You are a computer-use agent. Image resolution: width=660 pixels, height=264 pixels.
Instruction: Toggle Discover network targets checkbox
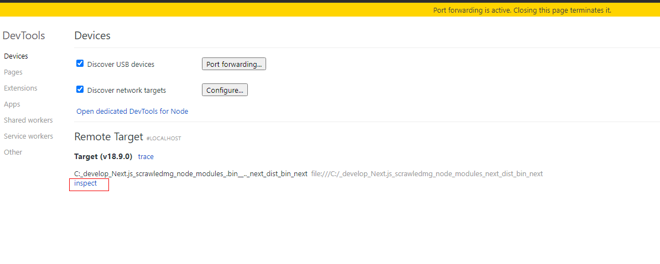coord(80,89)
